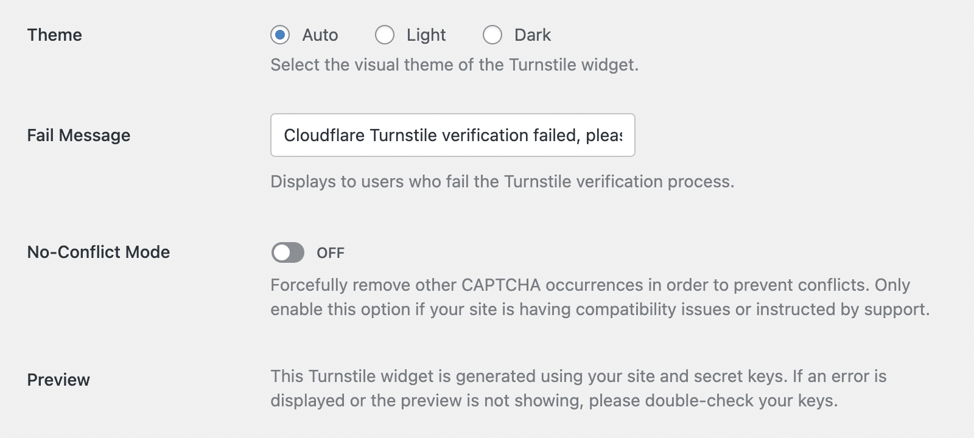Click the No-Conflict Mode setting heading

[x=99, y=252]
